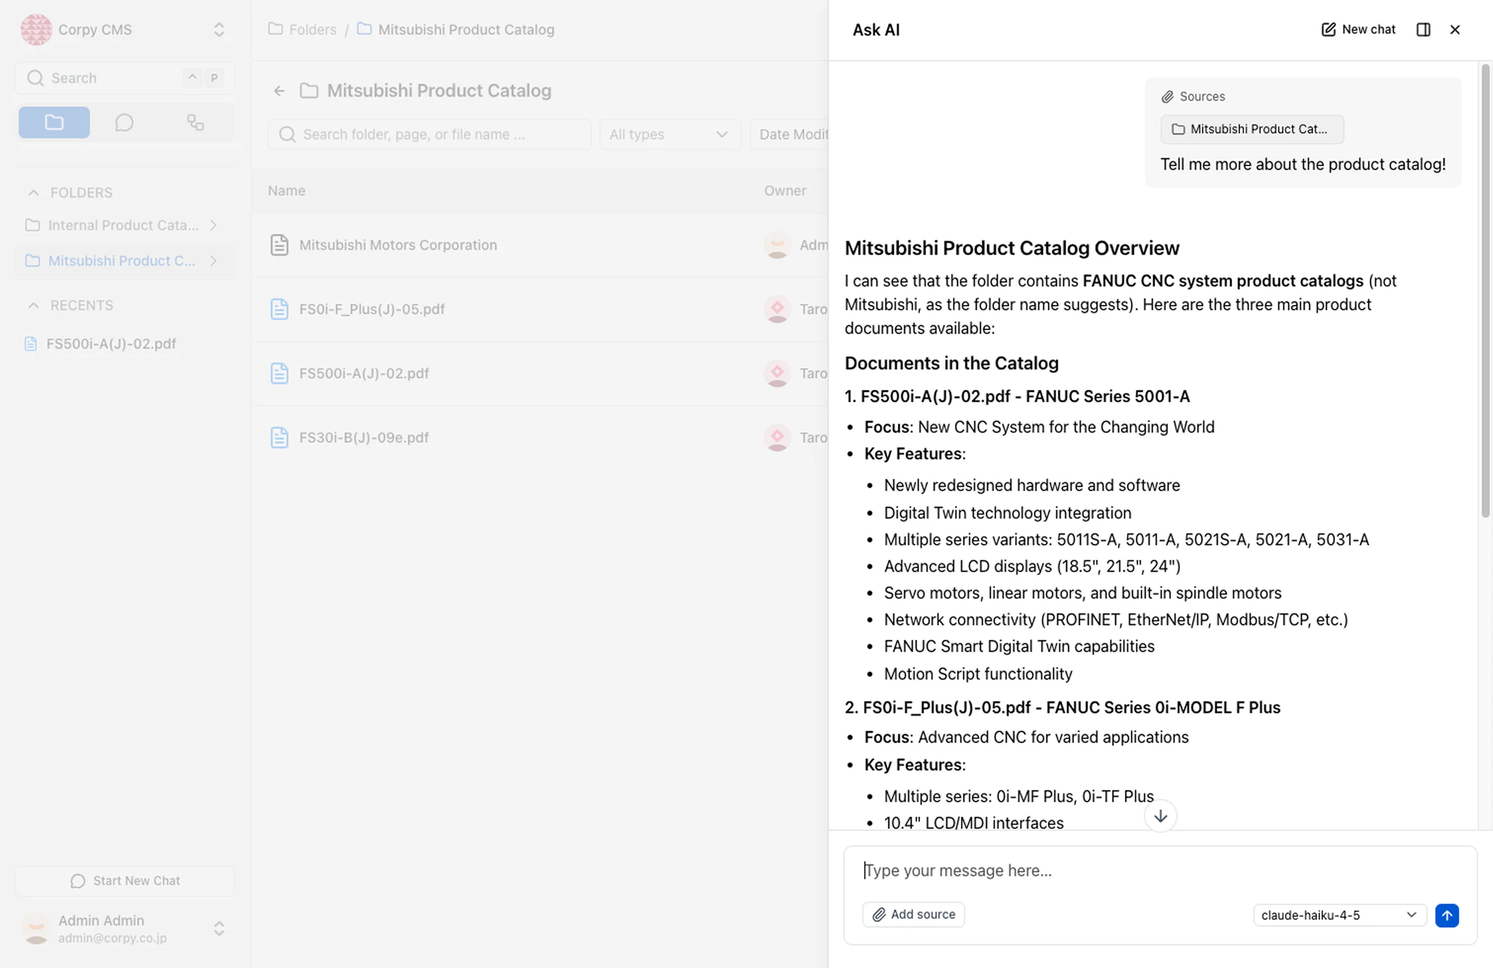Viewport: 1493px width, 968px height.
Task: Click the Mitsubishi Product Cat... source chip
Action: pyautogui.click(x=1251, y=129)
